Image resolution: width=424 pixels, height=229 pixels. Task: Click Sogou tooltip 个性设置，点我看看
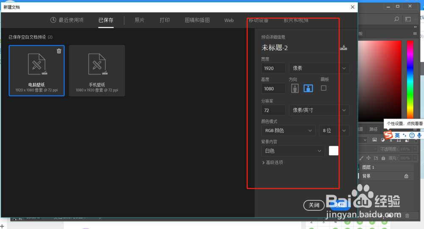point(404,123)
